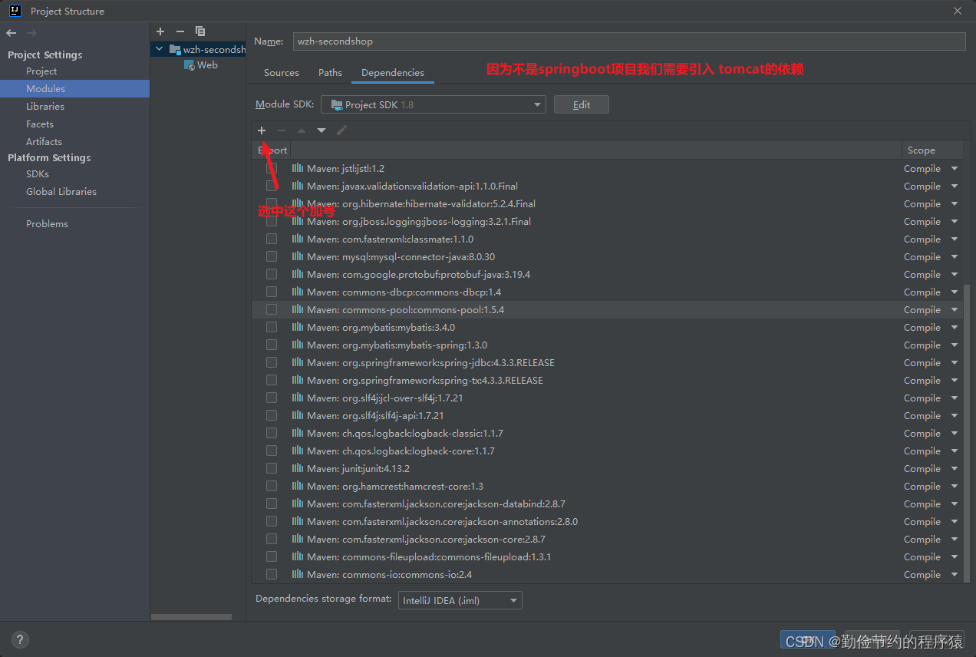
Task: Open scope dropdown for commons-io
Action: [955, 574]
